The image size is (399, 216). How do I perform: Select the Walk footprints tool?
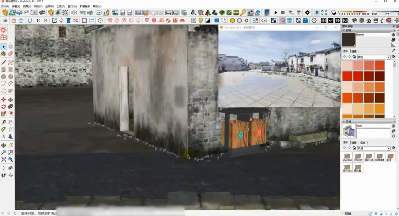point(3,175)
